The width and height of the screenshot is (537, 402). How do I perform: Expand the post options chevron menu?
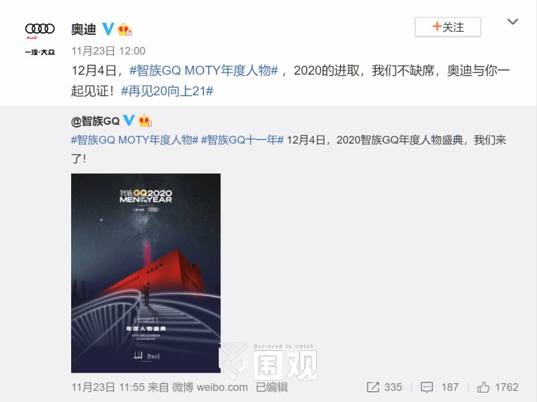(x=513, y=22)
